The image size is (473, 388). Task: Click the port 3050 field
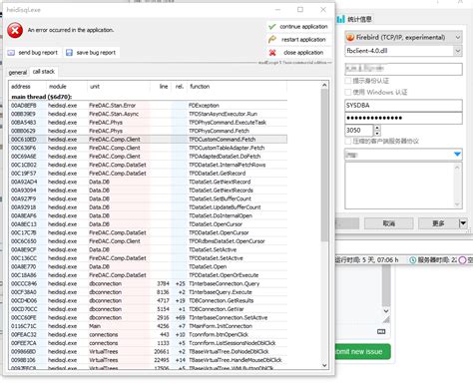pos(359,131)
